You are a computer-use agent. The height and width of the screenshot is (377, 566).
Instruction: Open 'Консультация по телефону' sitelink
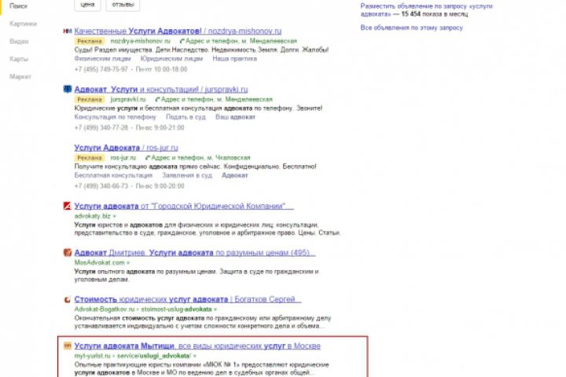pyautogui.click(x=115, y=117)
